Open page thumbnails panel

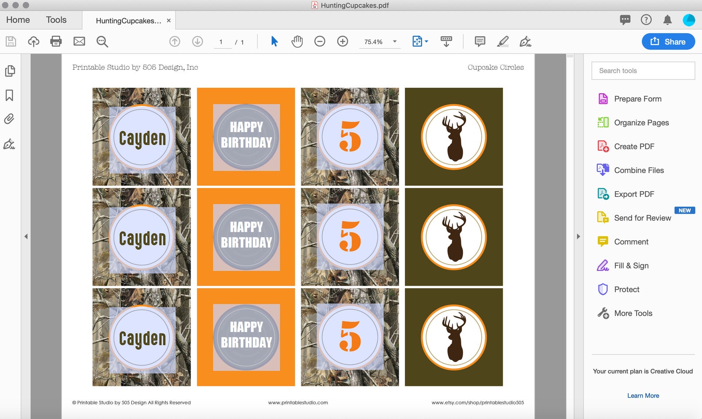click(10, 71)
